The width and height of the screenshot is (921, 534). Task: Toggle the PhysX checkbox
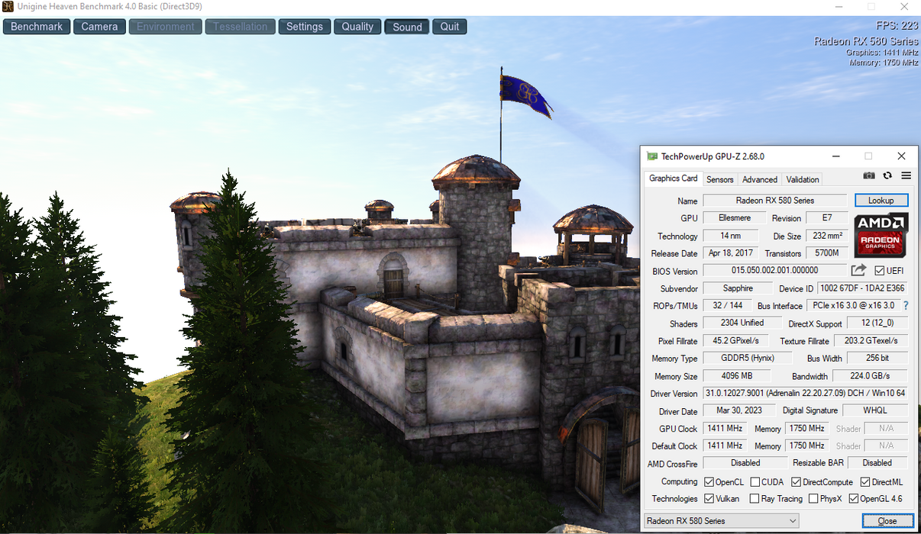813,499
